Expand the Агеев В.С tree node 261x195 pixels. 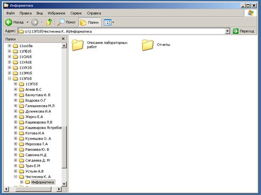[16, 89]
